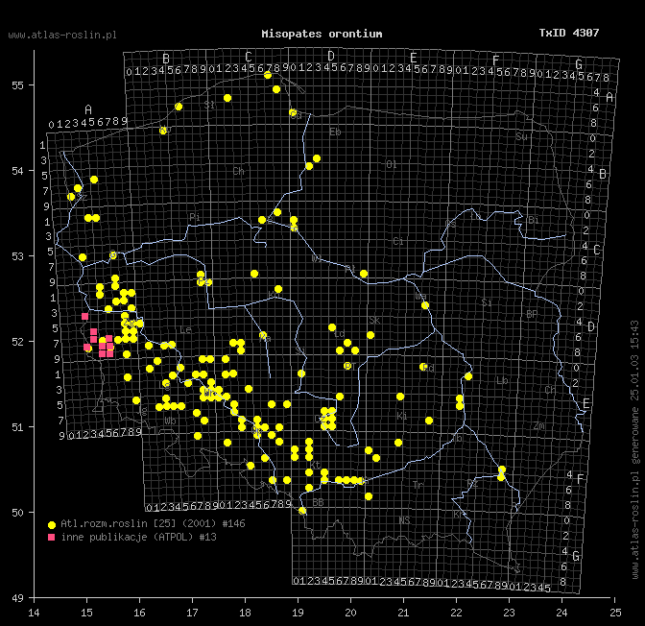Click latitude axis label 54
Image resolution: width=645 pixels, height=626 pixels.
click(17, 170)
